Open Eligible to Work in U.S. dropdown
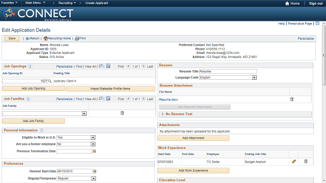Screen dimensions: 326x183 click(x=93, y=137)
